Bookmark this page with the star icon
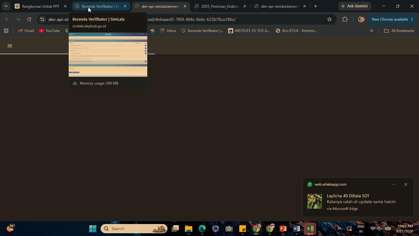 click(x=329, y=19)
